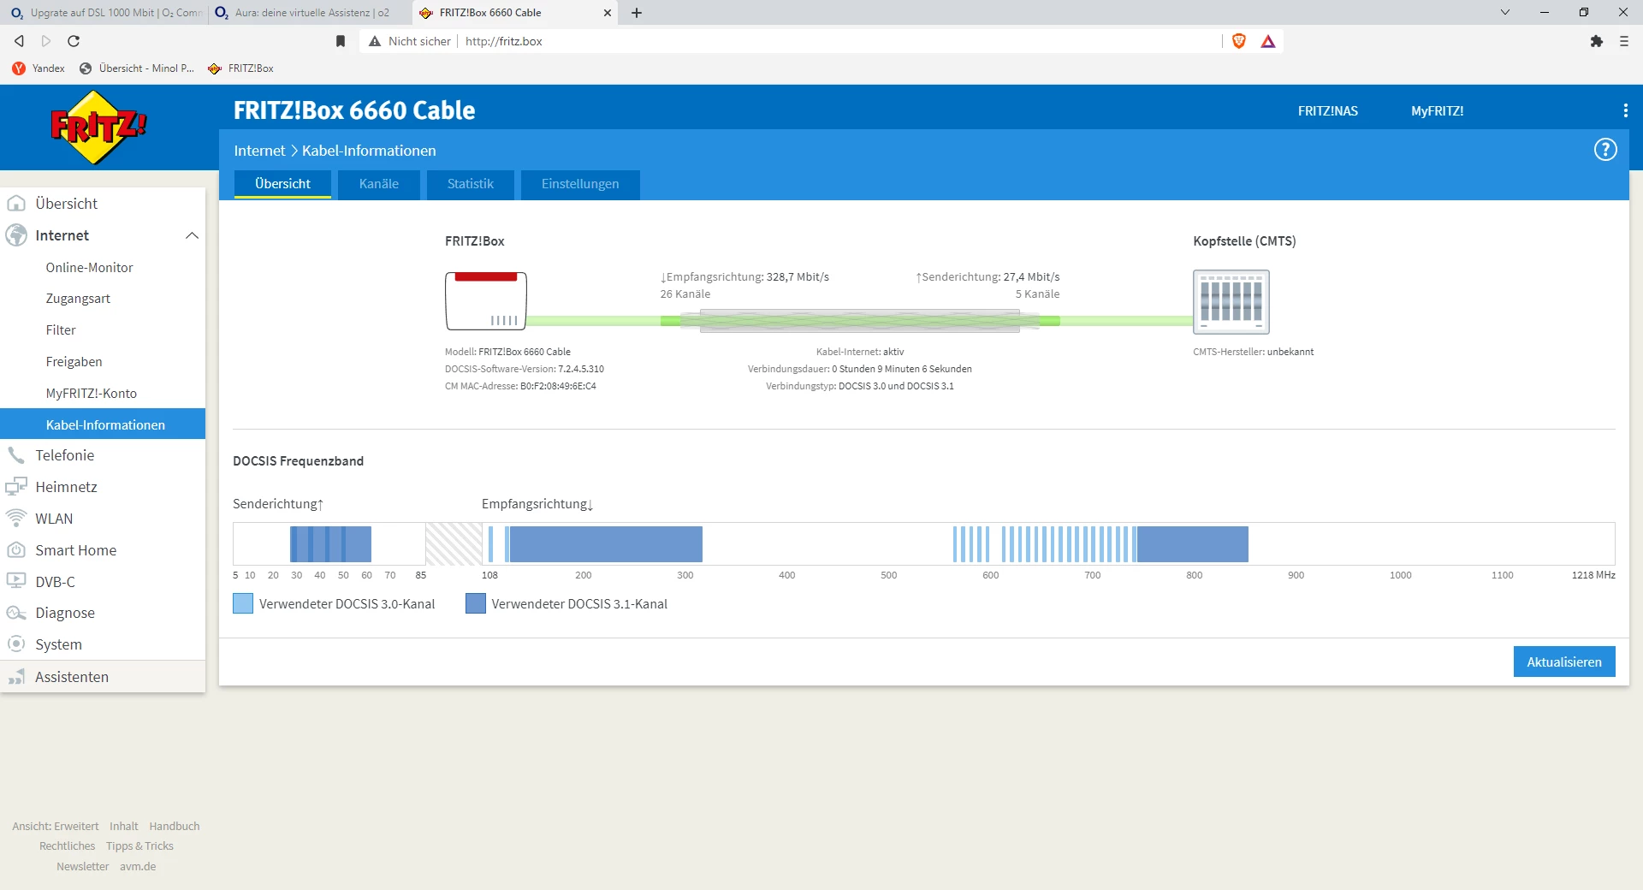Click the MyFRITZ! header link
Screen dimensions: 1643x890
[x=1437, y=111]
